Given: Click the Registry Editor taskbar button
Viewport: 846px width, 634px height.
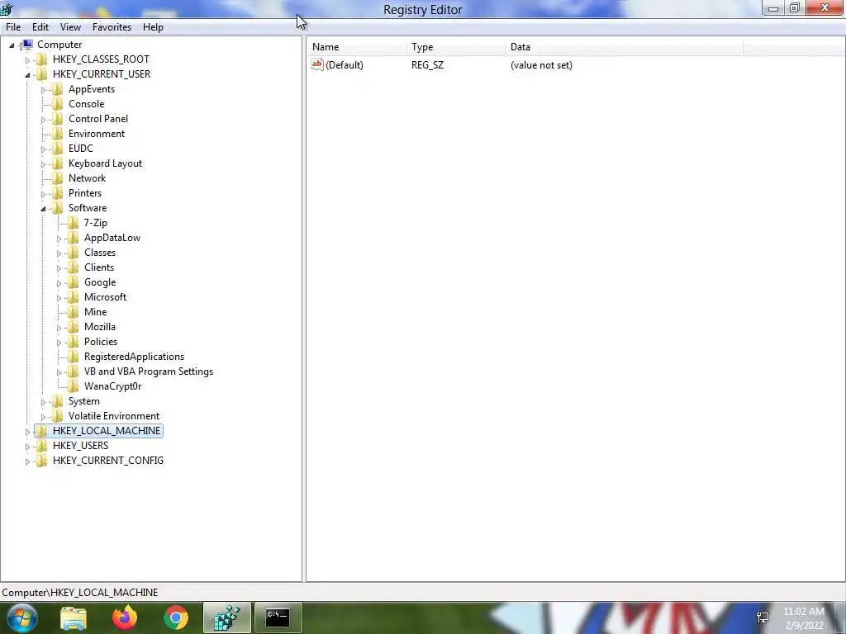Looking at the screenshot, I should [x=227, y=617].
